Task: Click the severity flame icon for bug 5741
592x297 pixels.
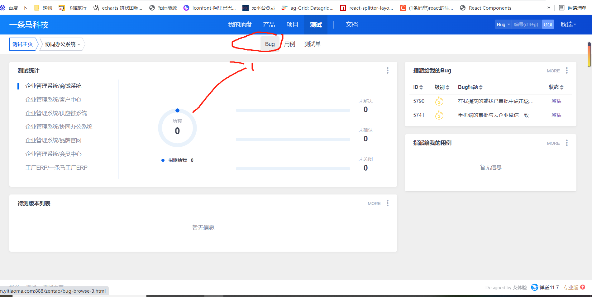Action: pos(439,115)
